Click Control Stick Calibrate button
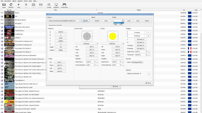 click(86, 44)
